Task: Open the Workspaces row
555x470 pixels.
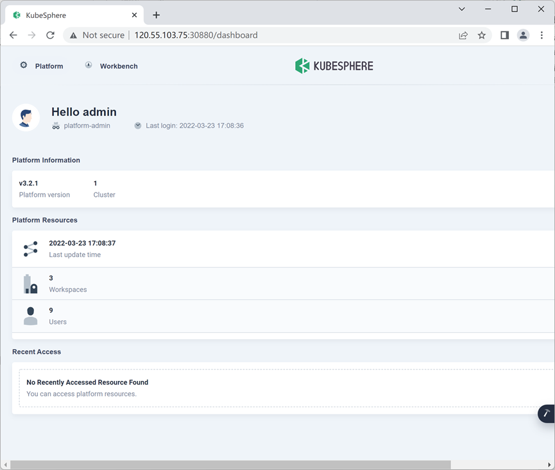Action: 283,284
